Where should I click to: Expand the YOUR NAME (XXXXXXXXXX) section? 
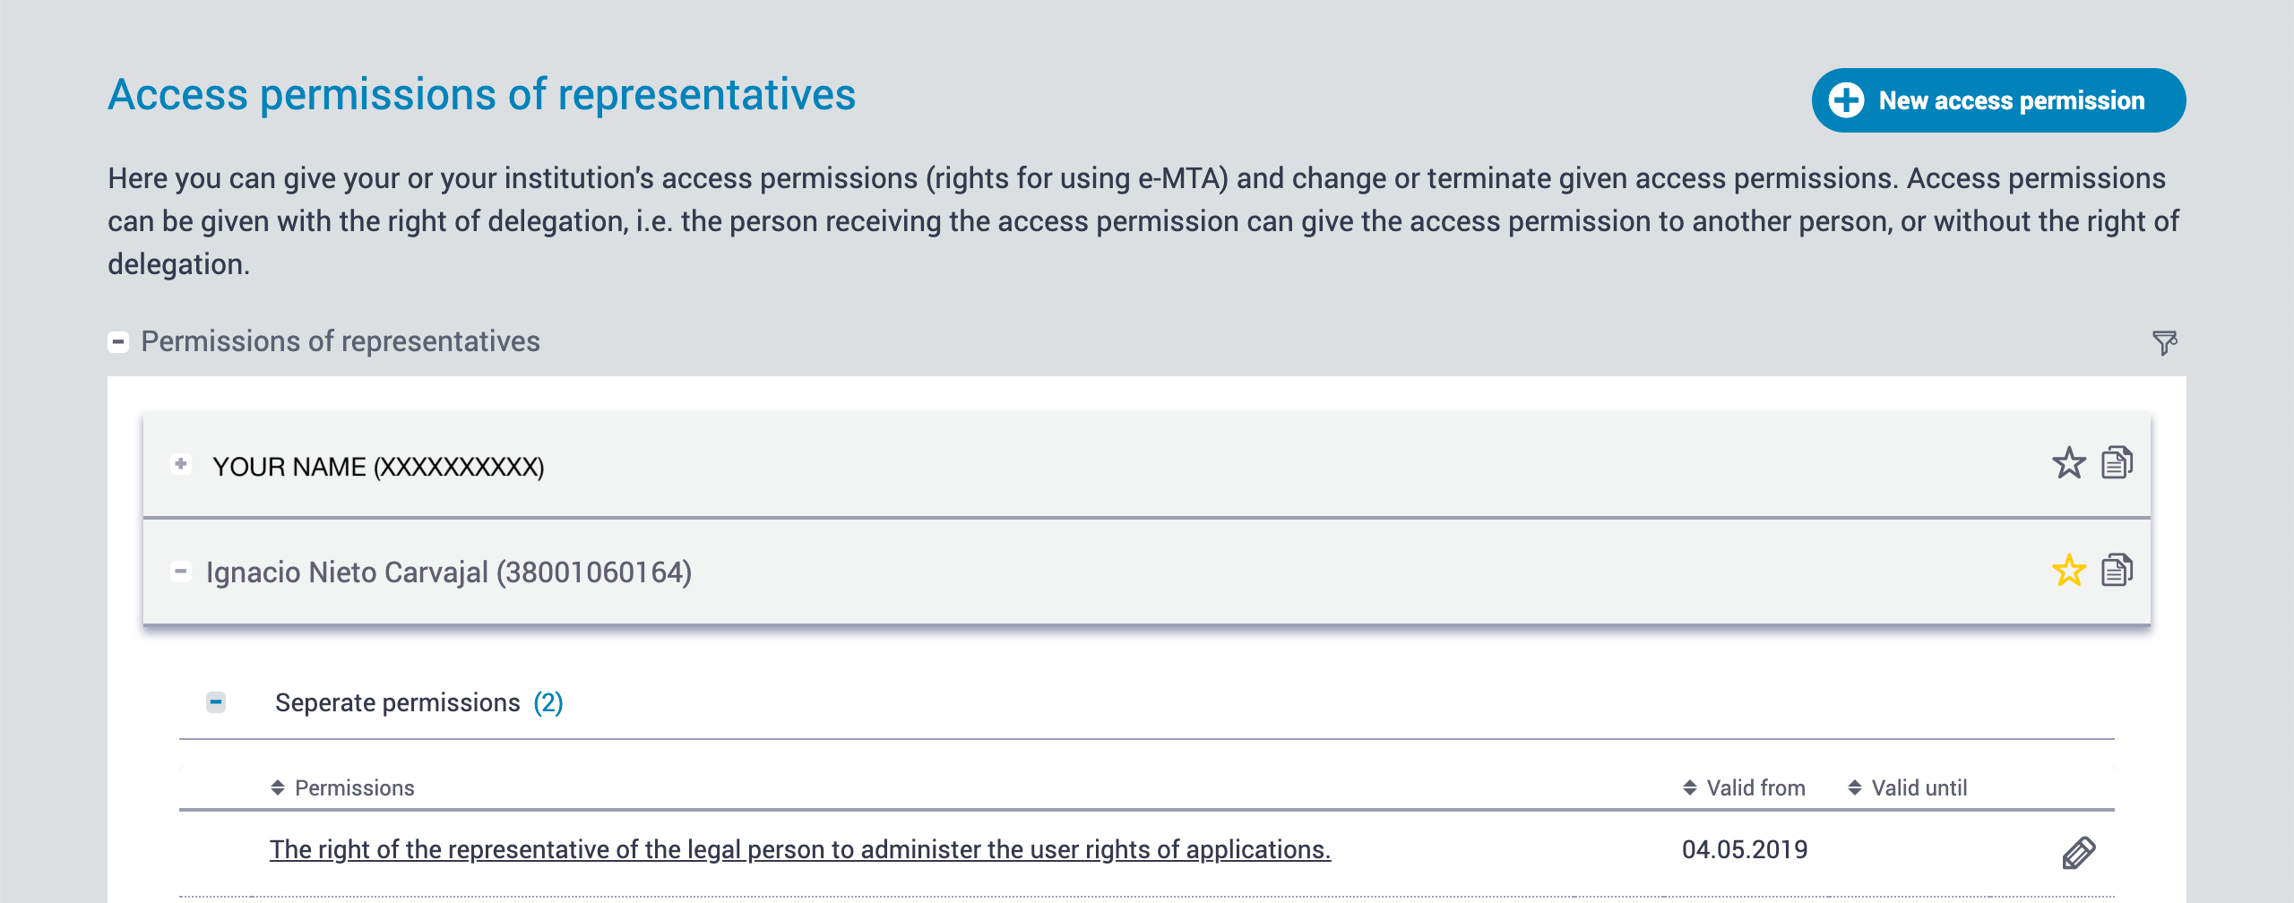(x=179, y=465)
